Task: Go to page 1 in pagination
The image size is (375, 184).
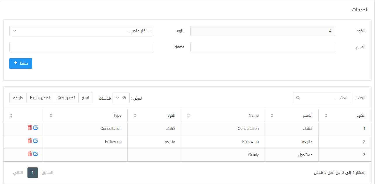Action: pyautogui.click(x=33, y=173)
